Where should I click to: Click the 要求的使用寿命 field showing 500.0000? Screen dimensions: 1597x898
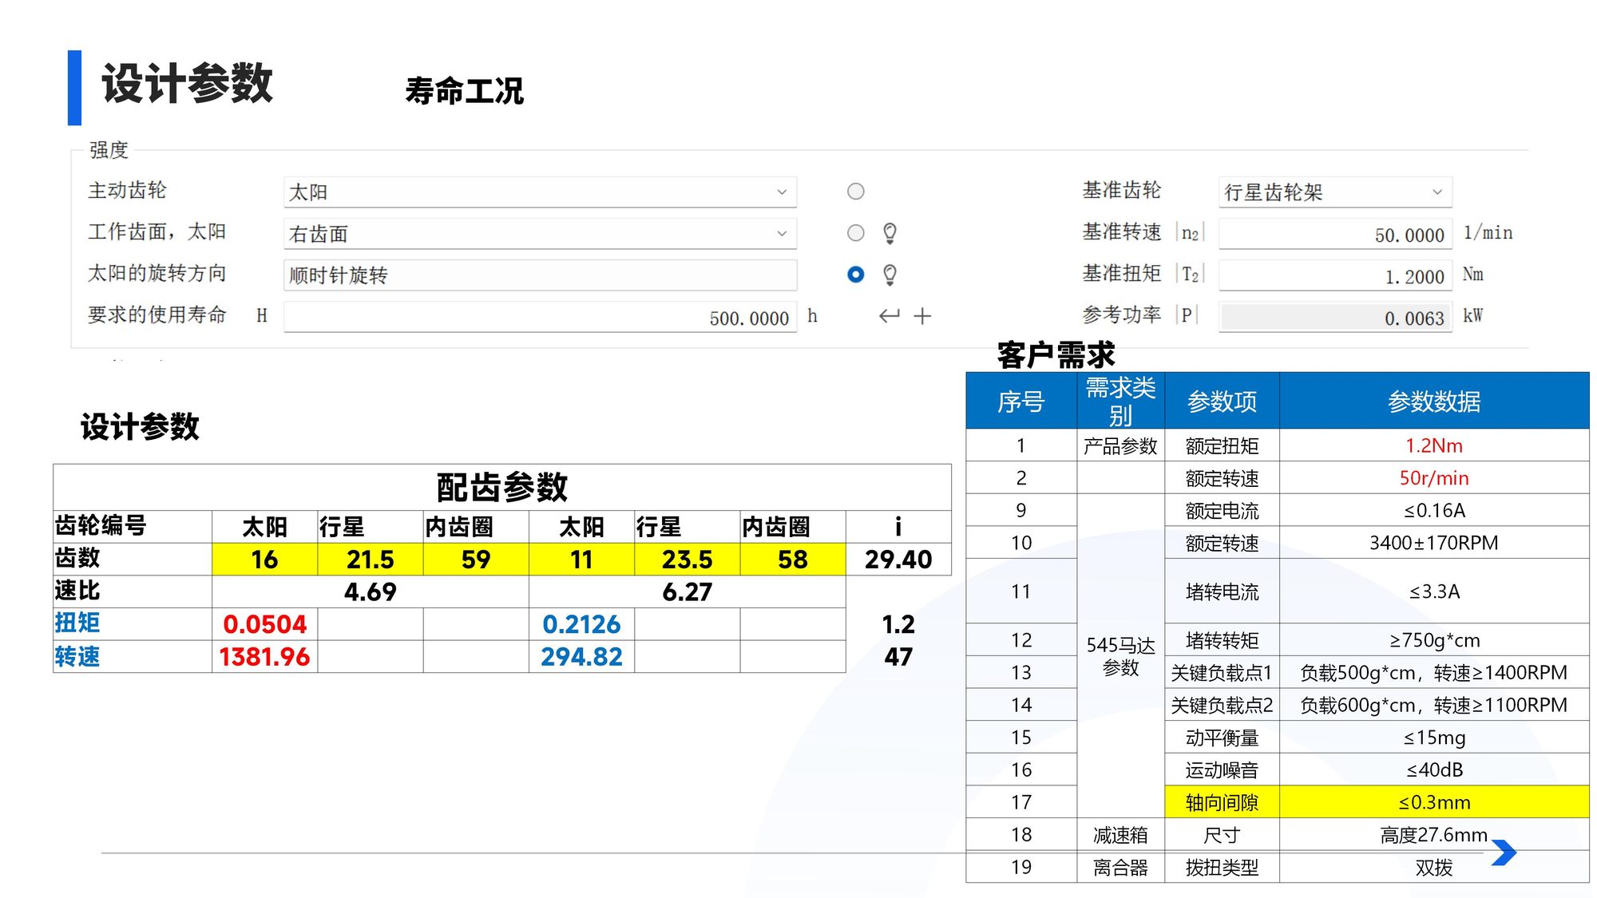click(x=540, y=317)
